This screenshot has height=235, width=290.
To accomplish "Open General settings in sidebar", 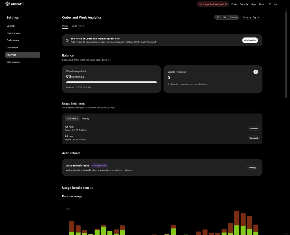I will click(x=23, y=26).
